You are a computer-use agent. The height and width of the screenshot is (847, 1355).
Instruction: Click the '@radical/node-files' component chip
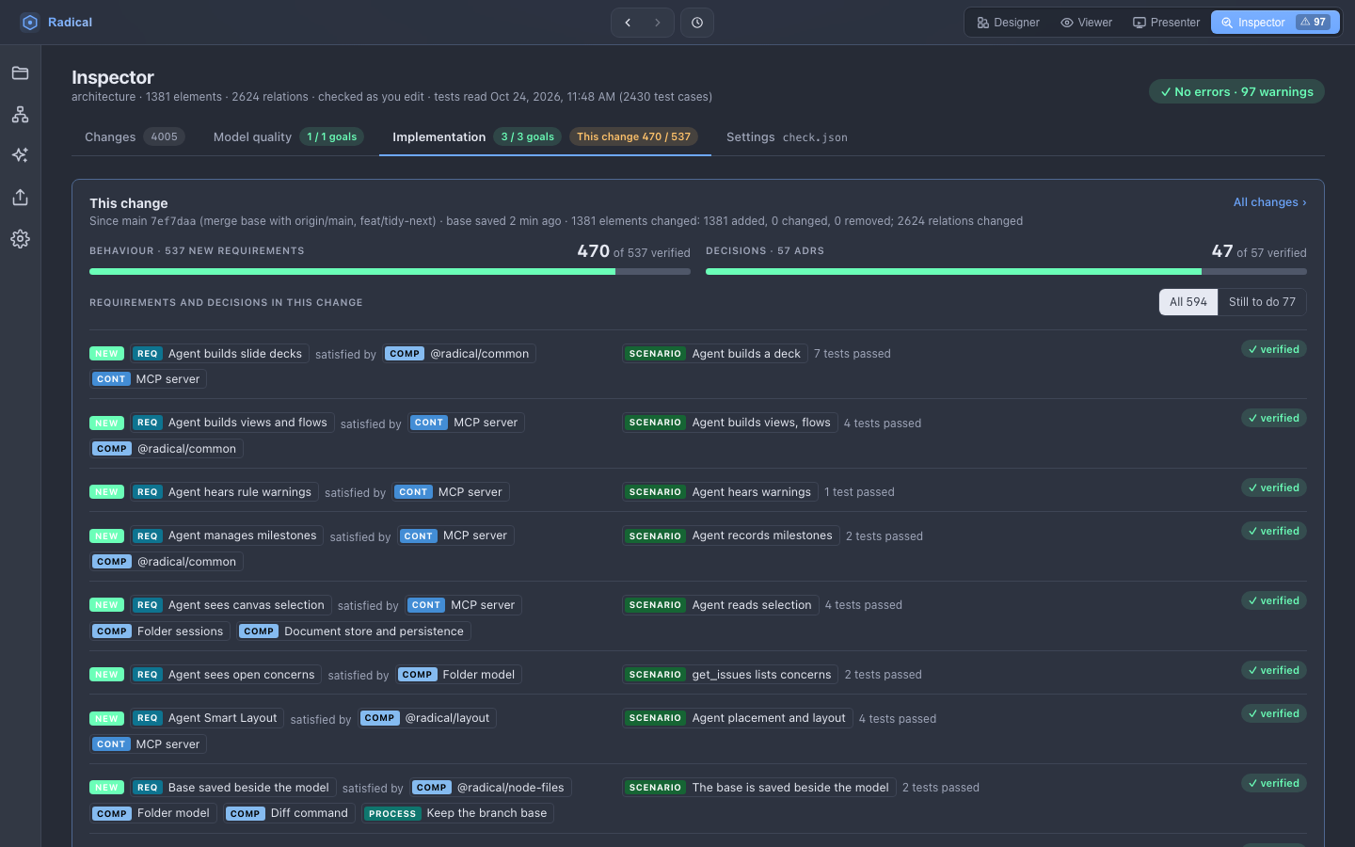coord(491,788)
